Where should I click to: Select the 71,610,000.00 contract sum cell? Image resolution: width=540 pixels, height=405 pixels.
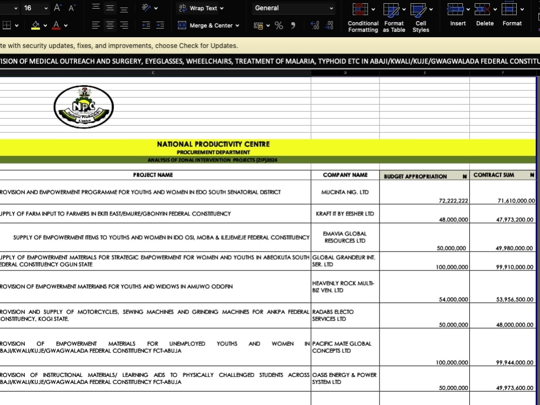[503, 192]
